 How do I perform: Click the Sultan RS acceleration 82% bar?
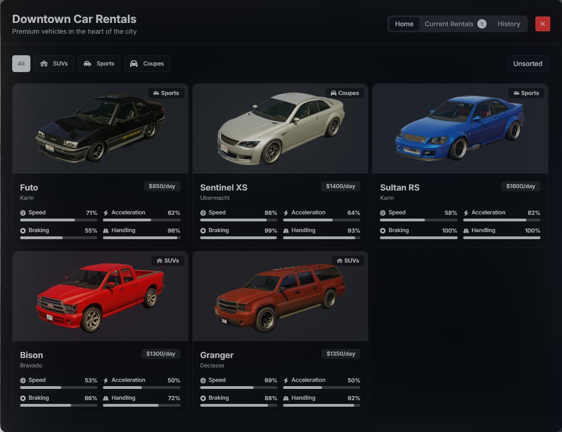click(502, 220)
